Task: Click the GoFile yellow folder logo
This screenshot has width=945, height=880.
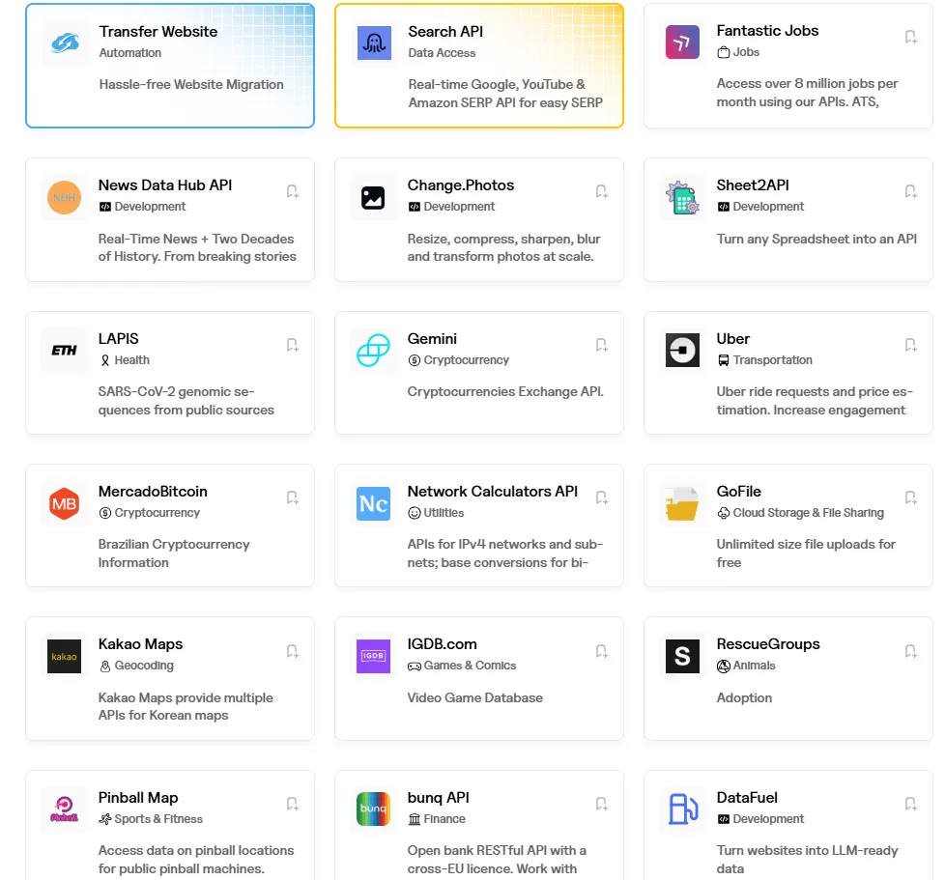Action: pyautogui.click(x=682, y=503)
